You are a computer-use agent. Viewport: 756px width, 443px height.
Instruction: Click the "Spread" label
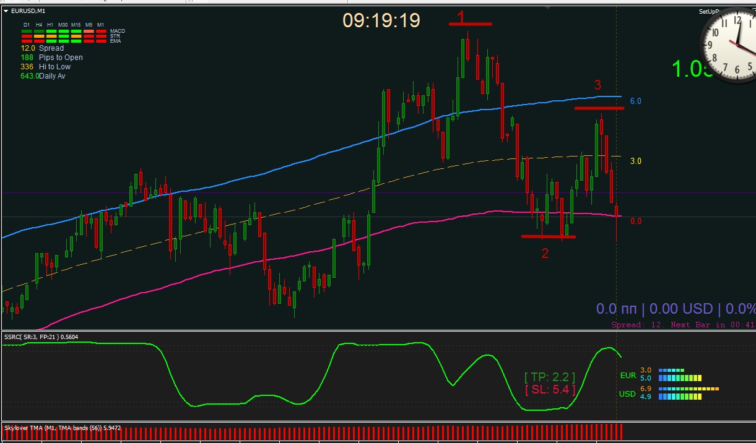coord(51,48)
